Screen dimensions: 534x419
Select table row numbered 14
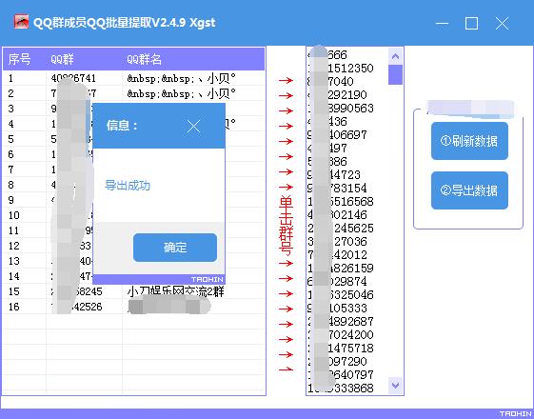pos(134,276)
